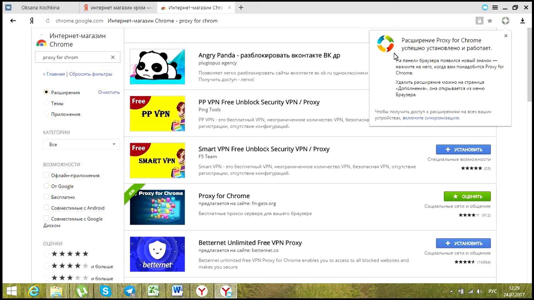Open the new tab with plus icon

pos(241,7)
